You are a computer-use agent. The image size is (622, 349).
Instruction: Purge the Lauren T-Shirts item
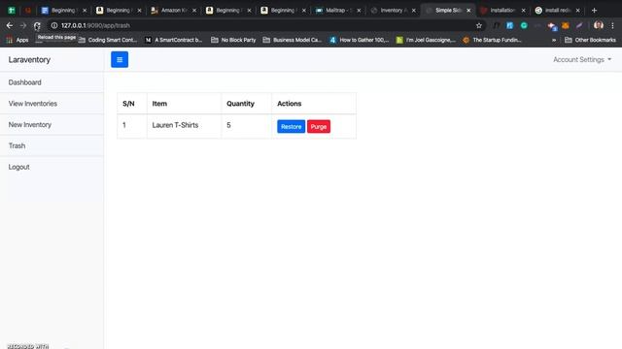(319, 127)
